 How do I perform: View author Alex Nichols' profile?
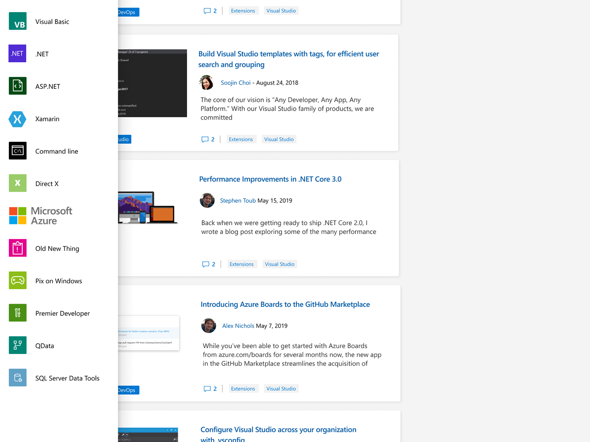[x=238, y=326]
